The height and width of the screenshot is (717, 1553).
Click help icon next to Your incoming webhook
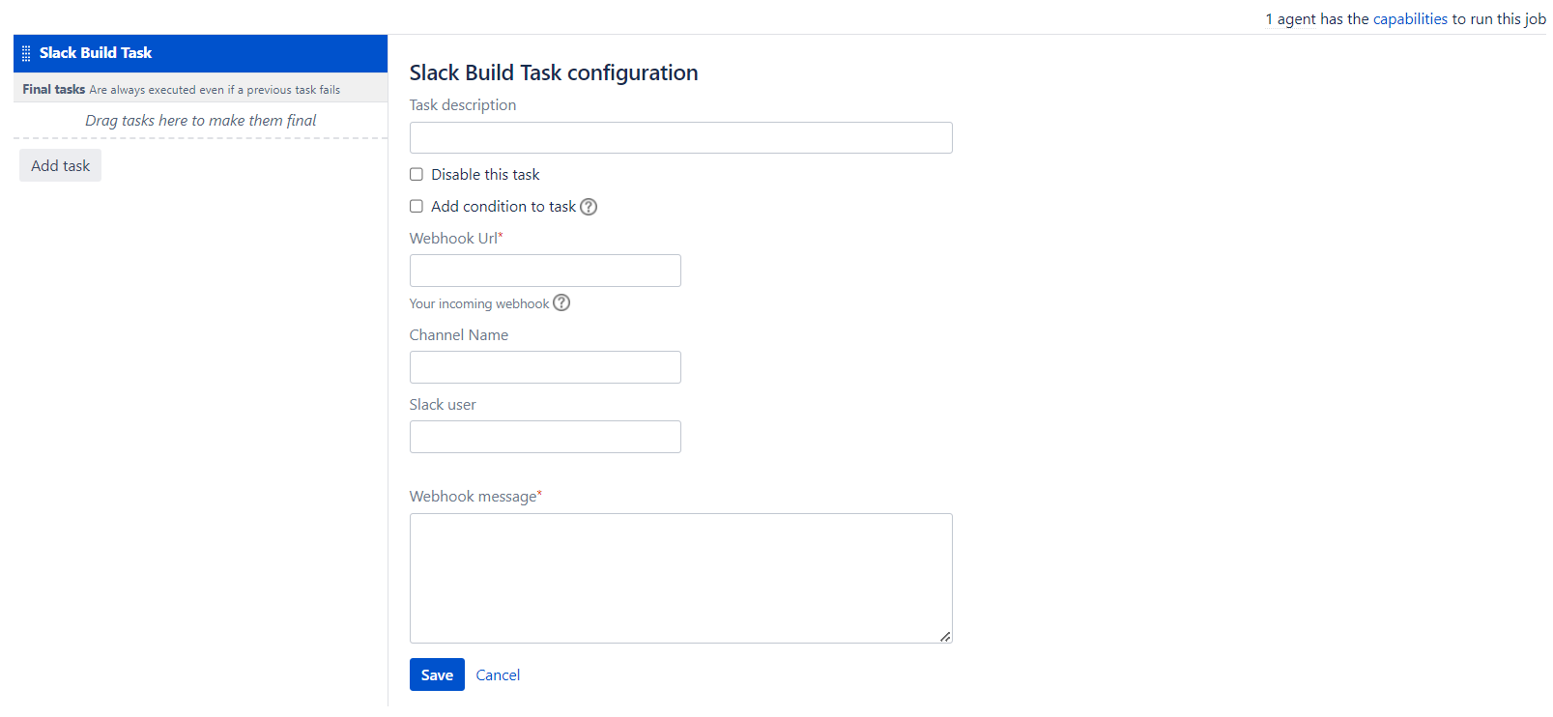(561, 302)
